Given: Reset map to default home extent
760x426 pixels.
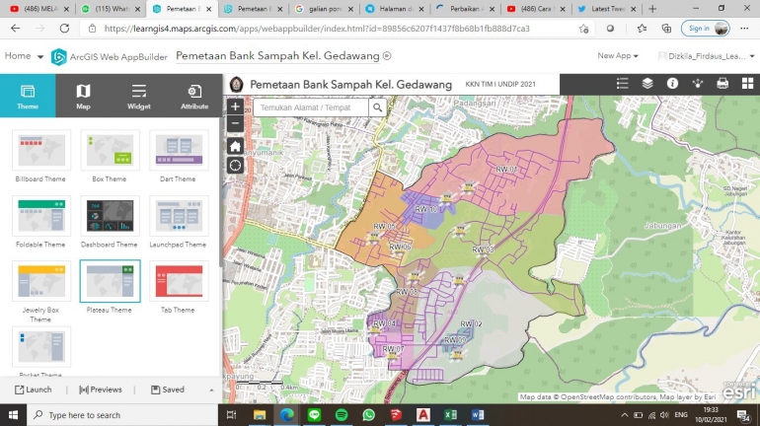Looking at the screenshot, I should click(235, 145).
